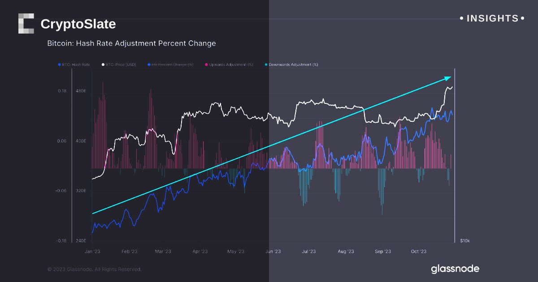Click the cyan trend arrow head
The image size is (538, 282).
click(x=447, y=78)
